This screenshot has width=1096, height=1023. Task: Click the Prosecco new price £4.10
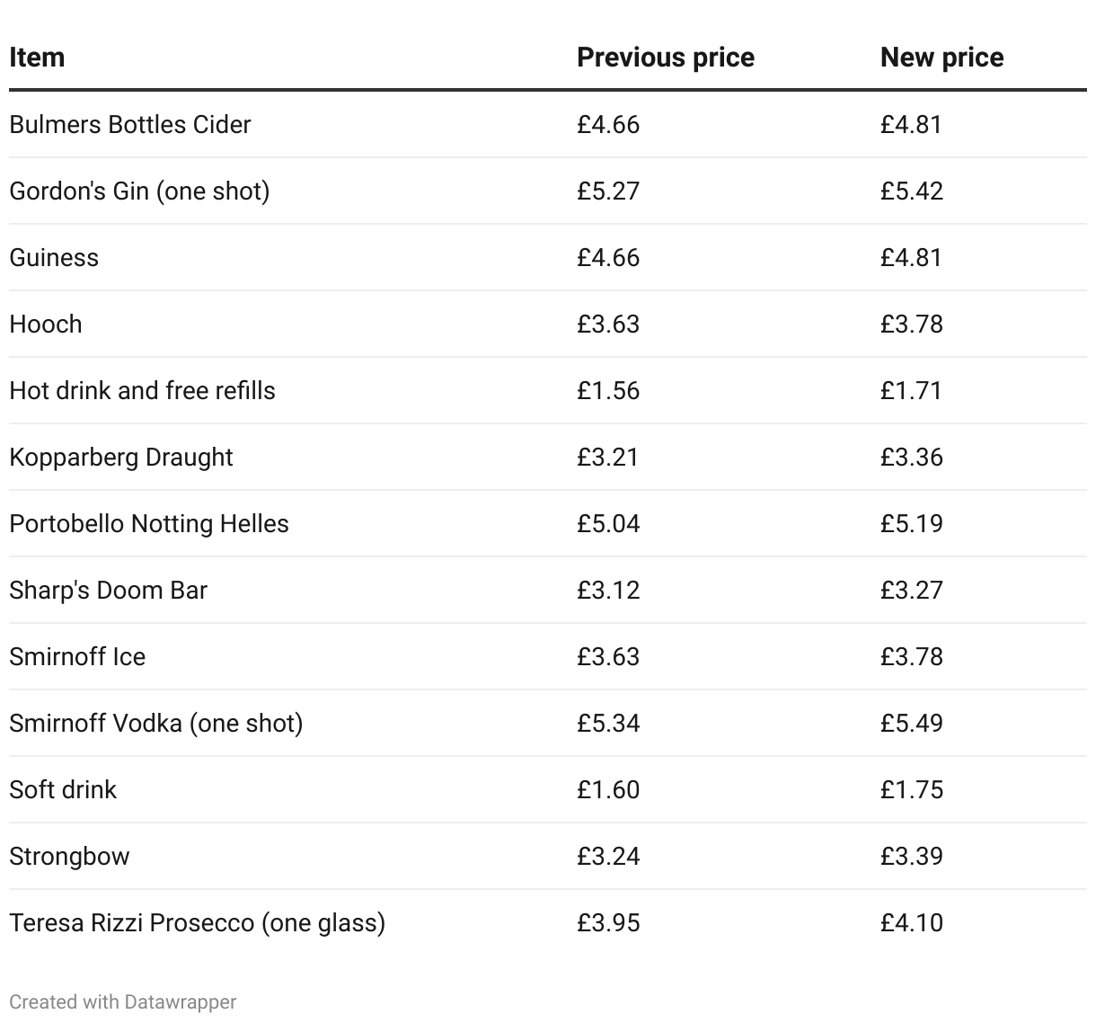[x=912, y=922]
